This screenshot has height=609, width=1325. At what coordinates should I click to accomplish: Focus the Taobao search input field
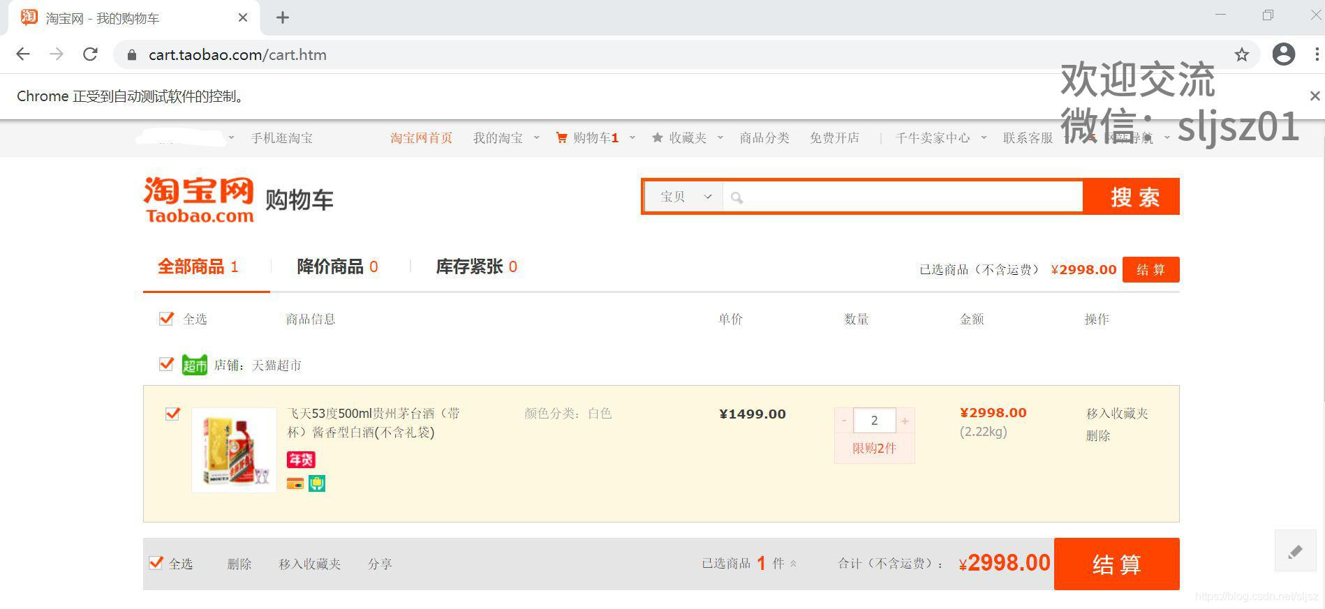tap(903, 197)
